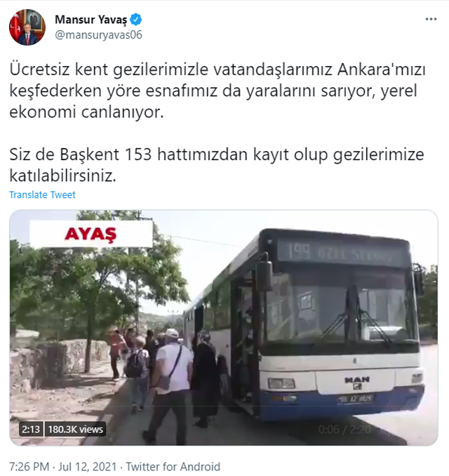Click the bus route 199 destination sign
This screenshot has height=476, width=449.
click(x=342, y=253)
